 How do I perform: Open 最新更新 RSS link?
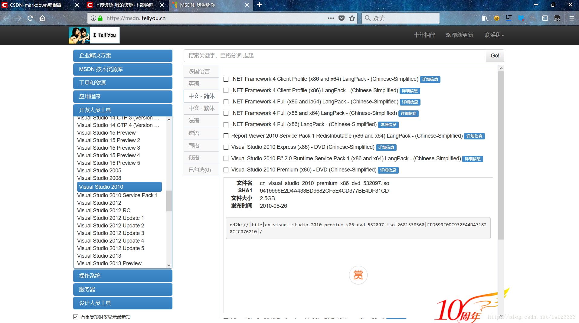click(460, 35)
